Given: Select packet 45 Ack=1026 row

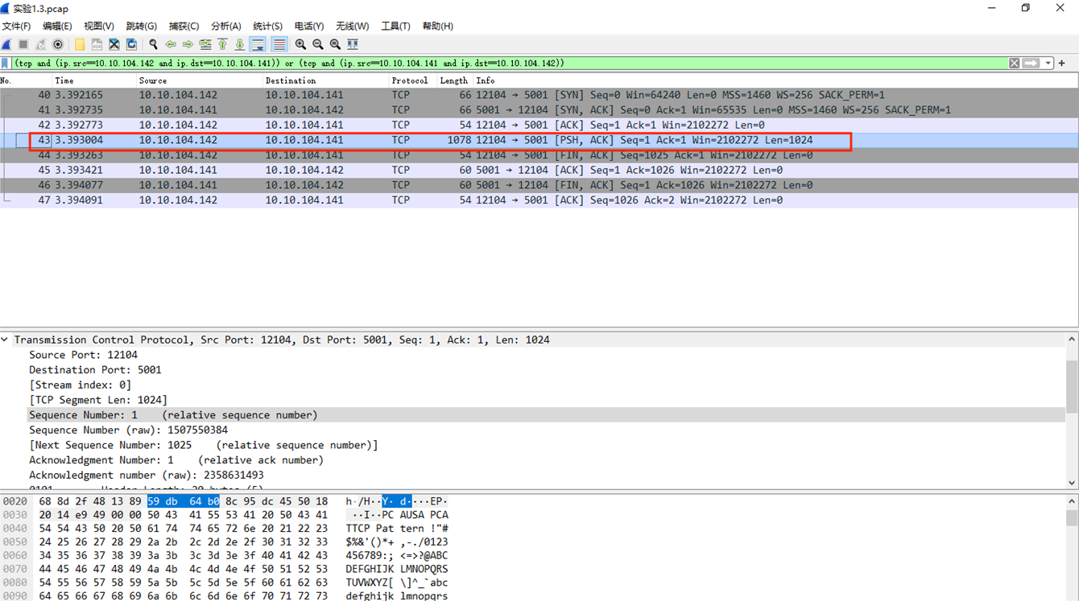Looking at the screenshot, I should pos(539,170).
